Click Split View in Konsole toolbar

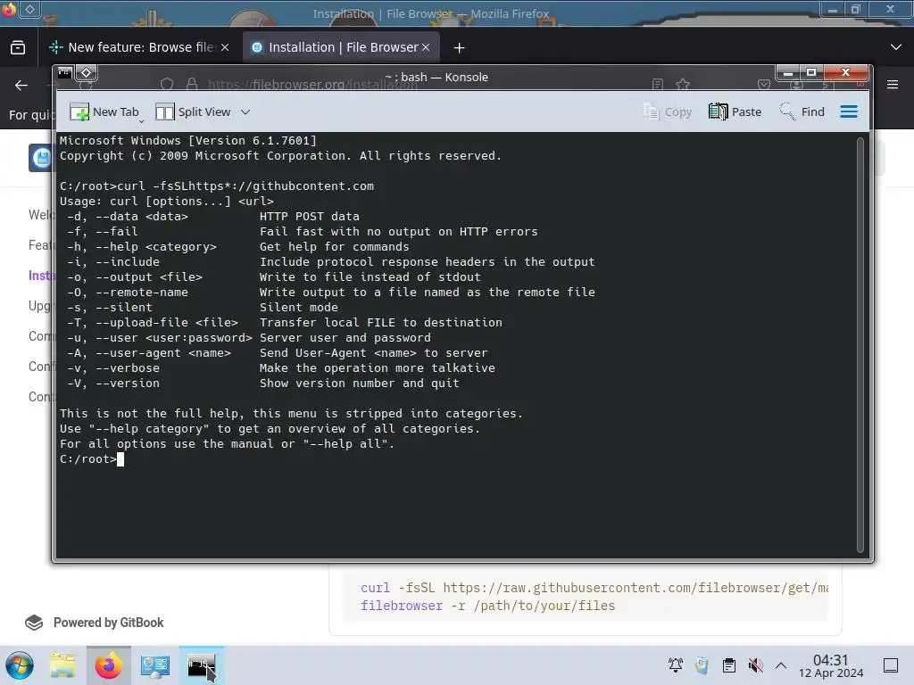coord(194,111)
